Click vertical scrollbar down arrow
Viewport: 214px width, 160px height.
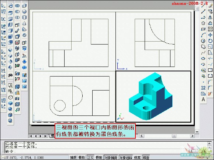(197, 132)
